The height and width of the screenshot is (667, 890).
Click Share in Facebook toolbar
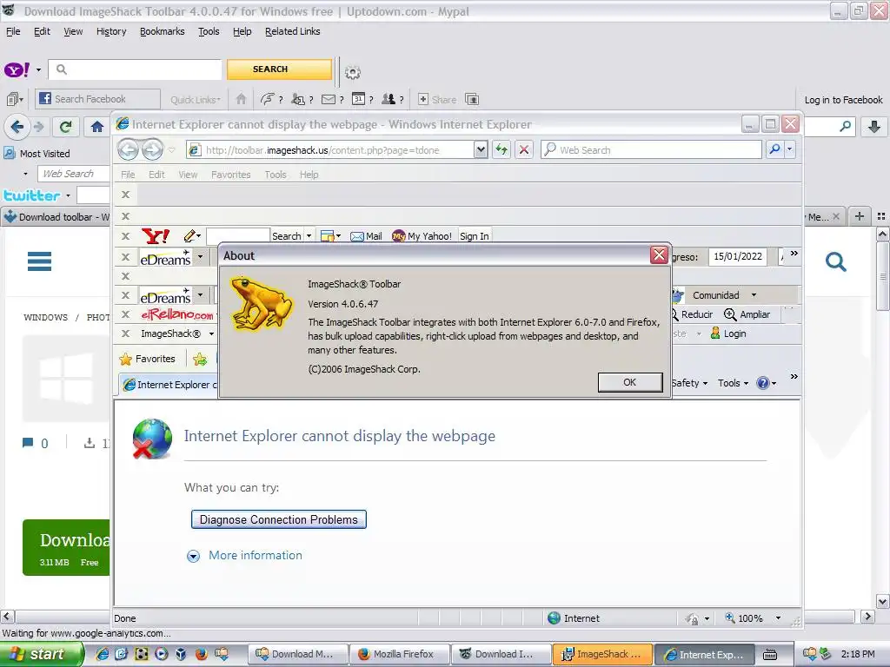point(437,99)
